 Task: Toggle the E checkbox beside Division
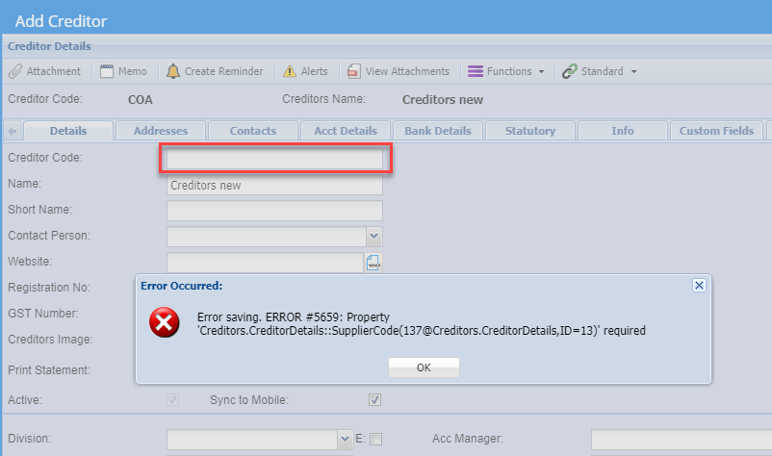[x=375, y=439]
